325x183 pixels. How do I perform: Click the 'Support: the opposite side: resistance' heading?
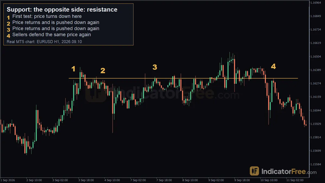pyautogui.click(x=62, y=10)
